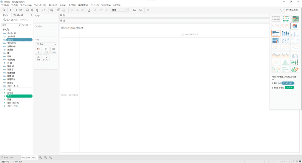Click the 注文 (サンプル - スーパース...) data source
This screenshot has width=302, height=163.
[x=16, y=20]
